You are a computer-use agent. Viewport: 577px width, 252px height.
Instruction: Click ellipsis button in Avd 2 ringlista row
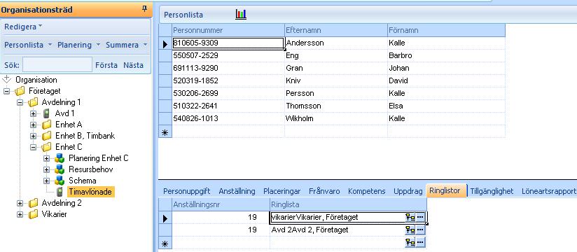[x=420, y=230]
